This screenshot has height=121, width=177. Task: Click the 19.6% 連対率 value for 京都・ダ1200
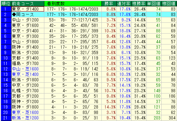[124, 96]
